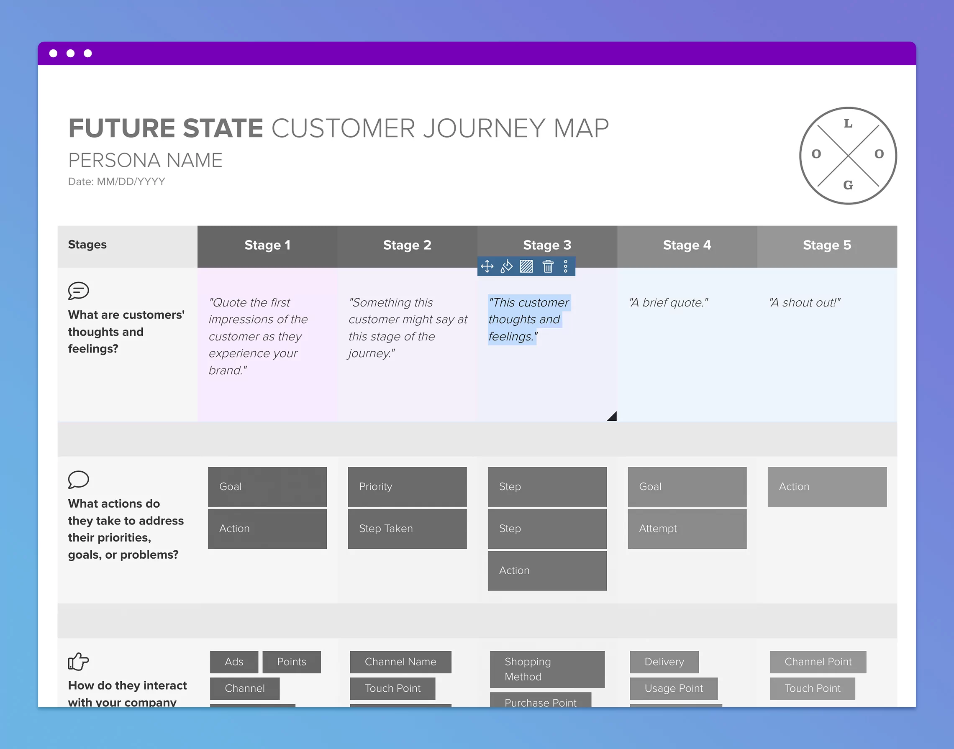The image size is (954, 749).
Task: Select the Shopping Method box
Action: (547, 669)
